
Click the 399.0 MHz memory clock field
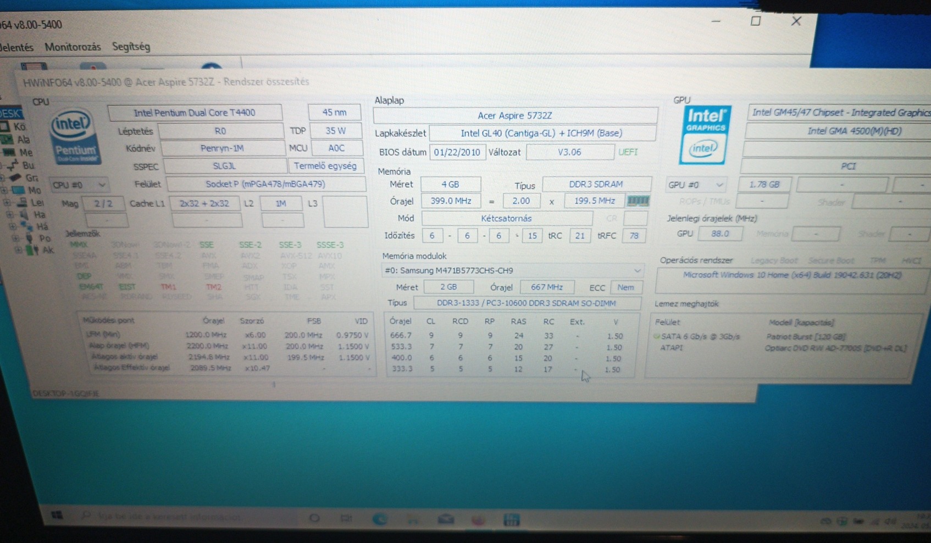pos(451,201)
